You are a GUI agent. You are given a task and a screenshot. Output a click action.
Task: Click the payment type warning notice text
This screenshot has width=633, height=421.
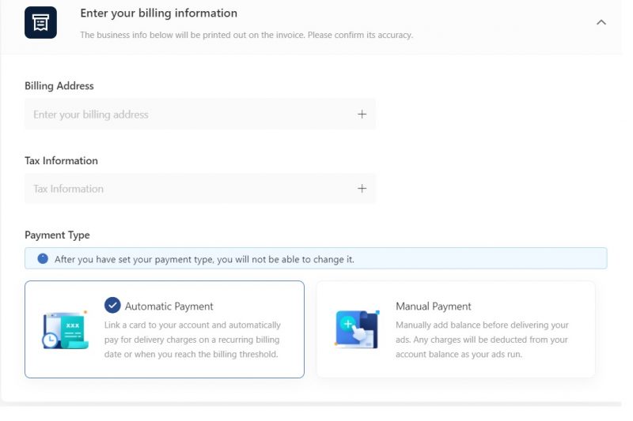pos(204,259)
